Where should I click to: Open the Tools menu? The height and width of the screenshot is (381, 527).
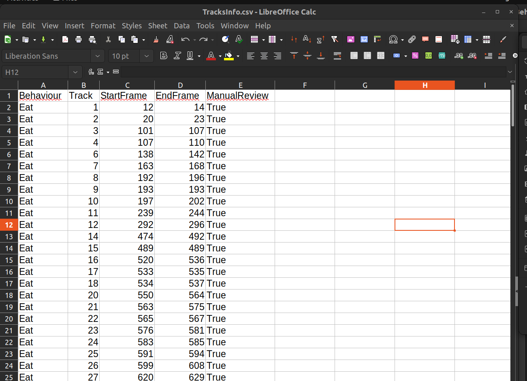coord(205,26)
